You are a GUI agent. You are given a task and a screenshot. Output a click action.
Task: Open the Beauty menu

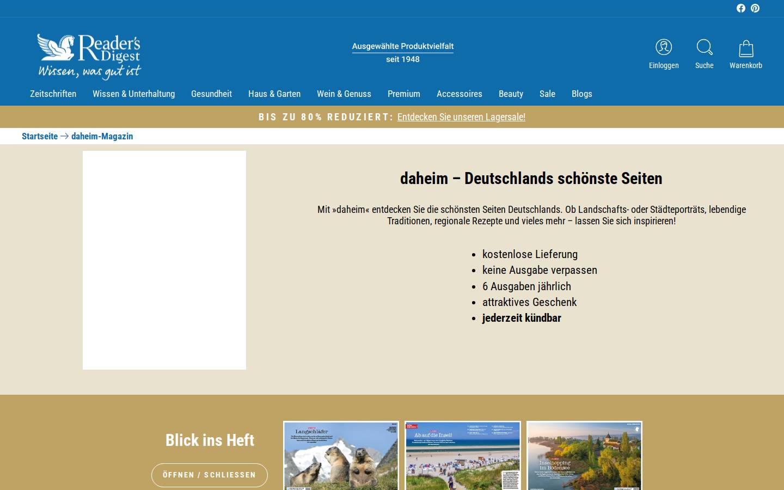click(x=511, y=94)
